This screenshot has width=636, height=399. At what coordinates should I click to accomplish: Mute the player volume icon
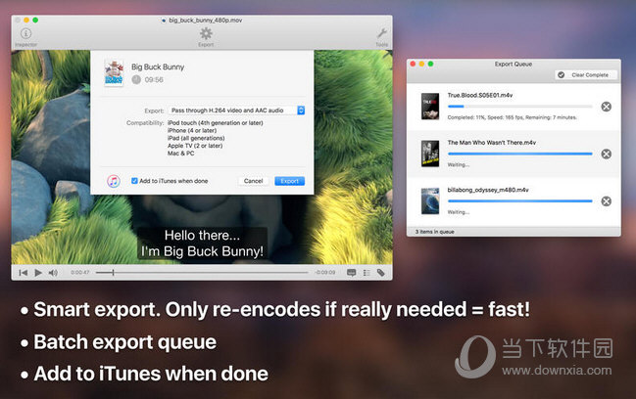tap(53, 273)
